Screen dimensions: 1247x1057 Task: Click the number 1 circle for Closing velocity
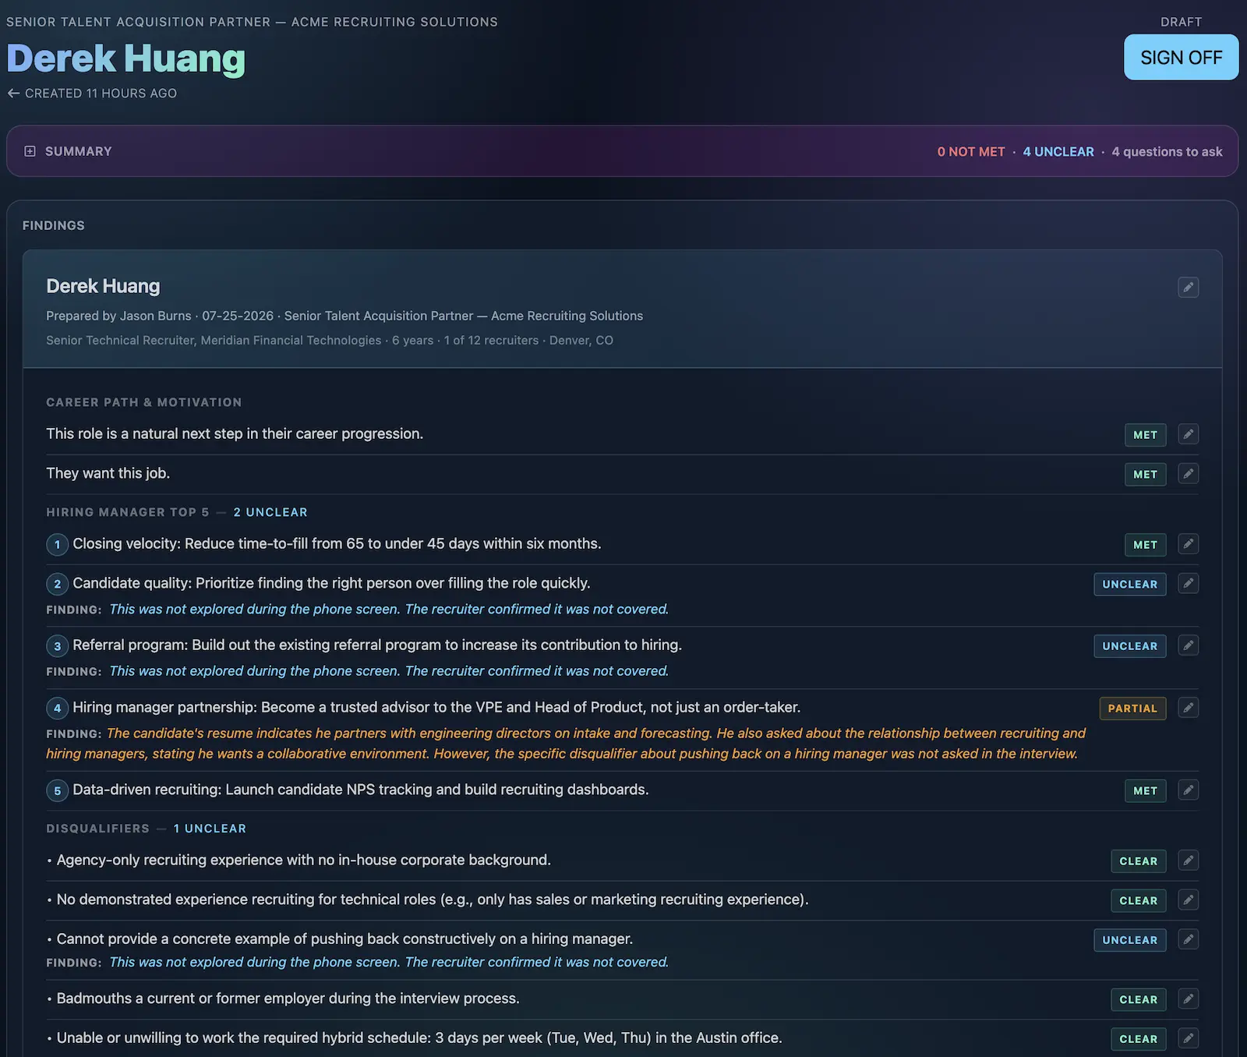click(57, 544)
